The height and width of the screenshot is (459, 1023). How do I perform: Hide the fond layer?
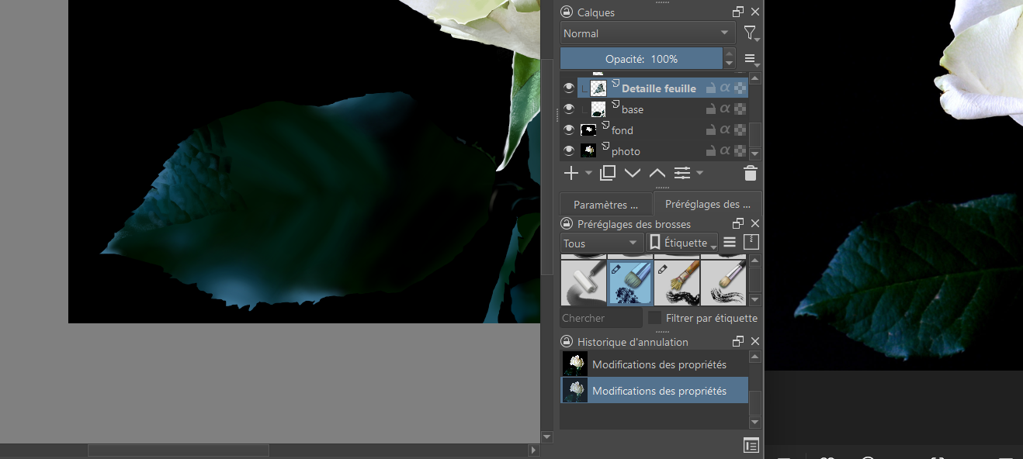tap(569, 130)
